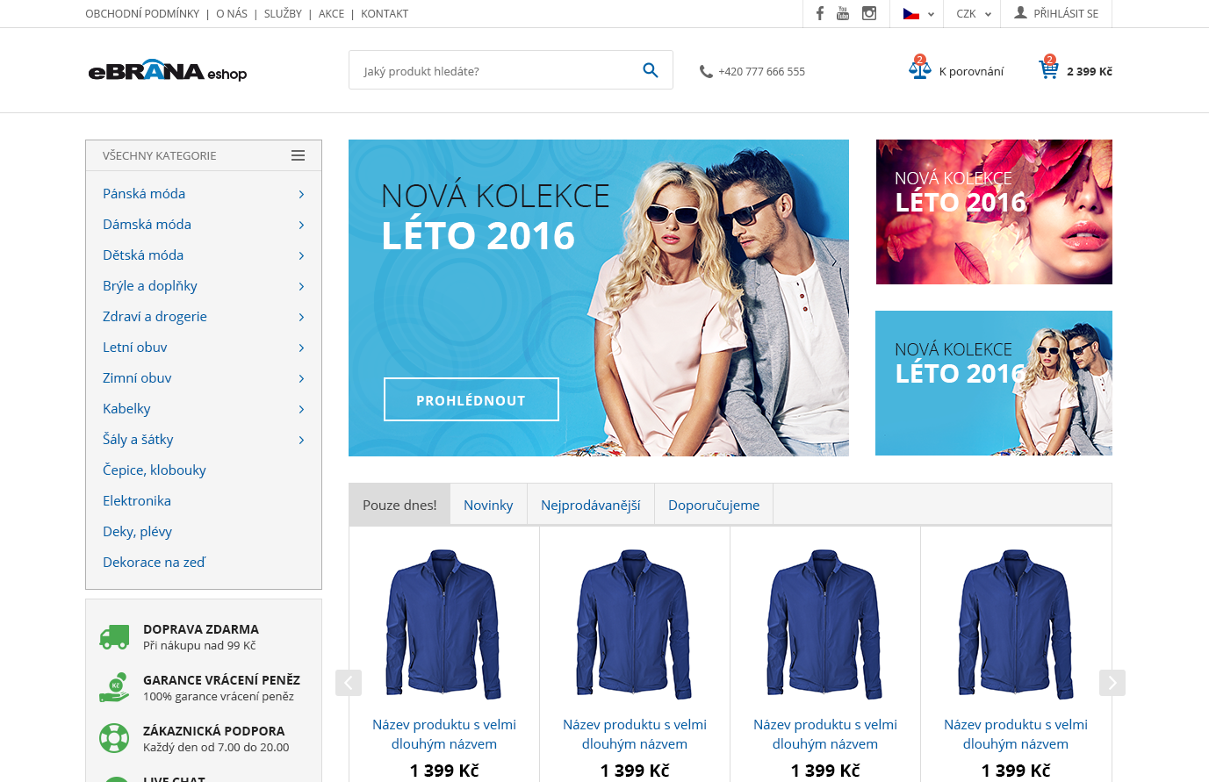Screen dimensions: 1209x782
Task: Expand Zimní obuv submenu arrow
Action: coord(301,378)
